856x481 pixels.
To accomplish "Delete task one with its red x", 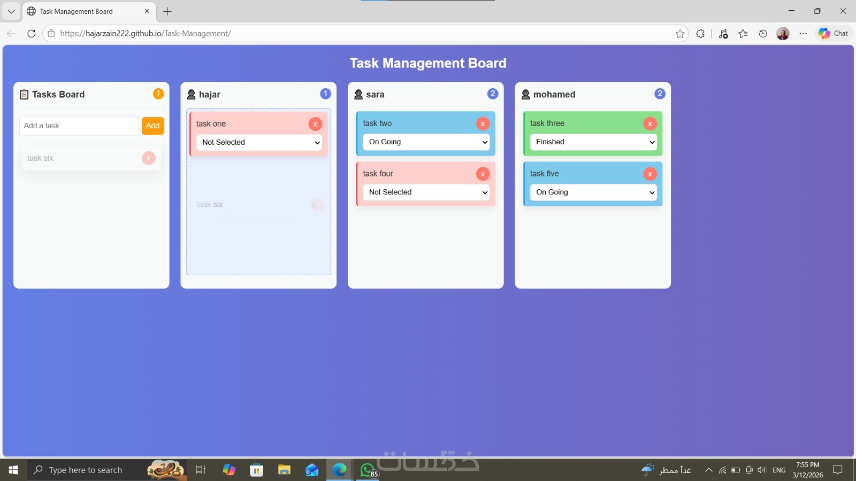I will pos(315,124).
